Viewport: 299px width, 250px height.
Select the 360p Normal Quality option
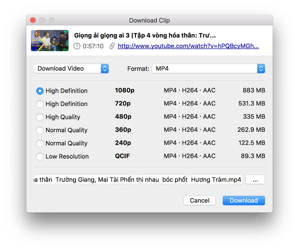pos(40,130)
